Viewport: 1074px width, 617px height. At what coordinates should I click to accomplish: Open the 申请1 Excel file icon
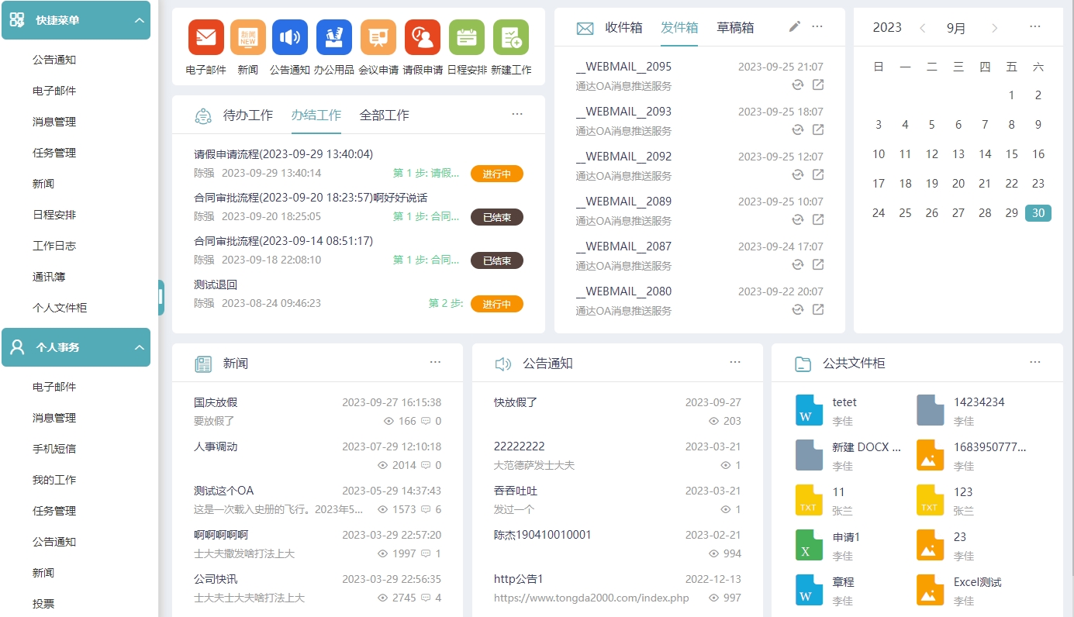point(809,545)
